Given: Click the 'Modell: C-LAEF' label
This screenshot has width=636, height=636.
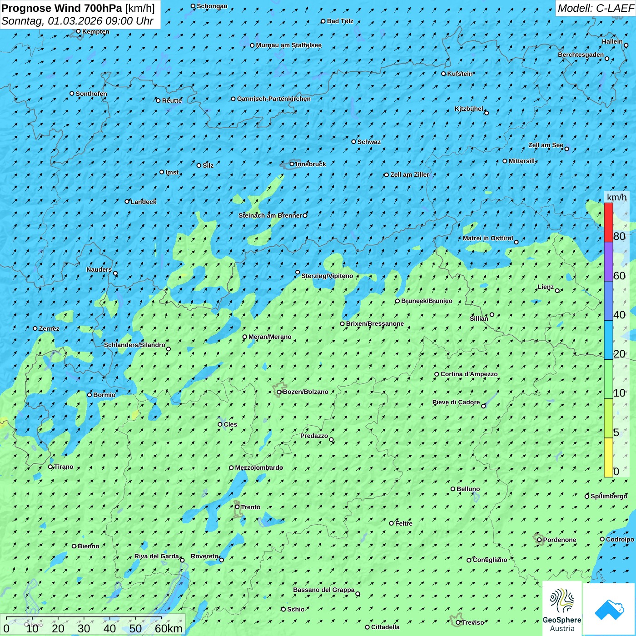Looking at the screenshot, I should coord(596,8).
